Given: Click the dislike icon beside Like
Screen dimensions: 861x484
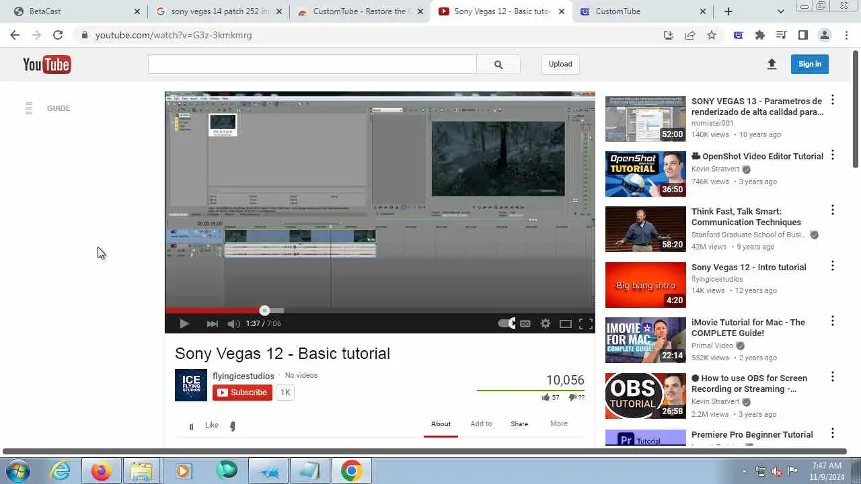Looking at the screenshot, I should pos(233,426).
